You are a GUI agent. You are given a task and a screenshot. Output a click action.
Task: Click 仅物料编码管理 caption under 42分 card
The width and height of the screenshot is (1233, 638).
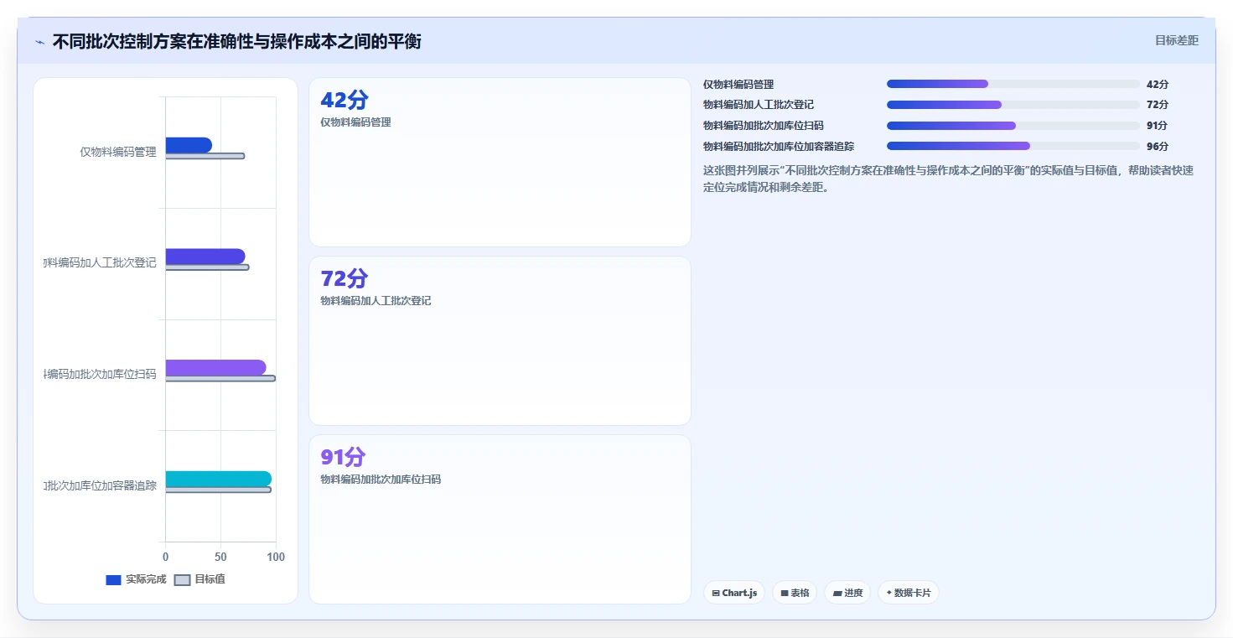[x=355, y=122]
